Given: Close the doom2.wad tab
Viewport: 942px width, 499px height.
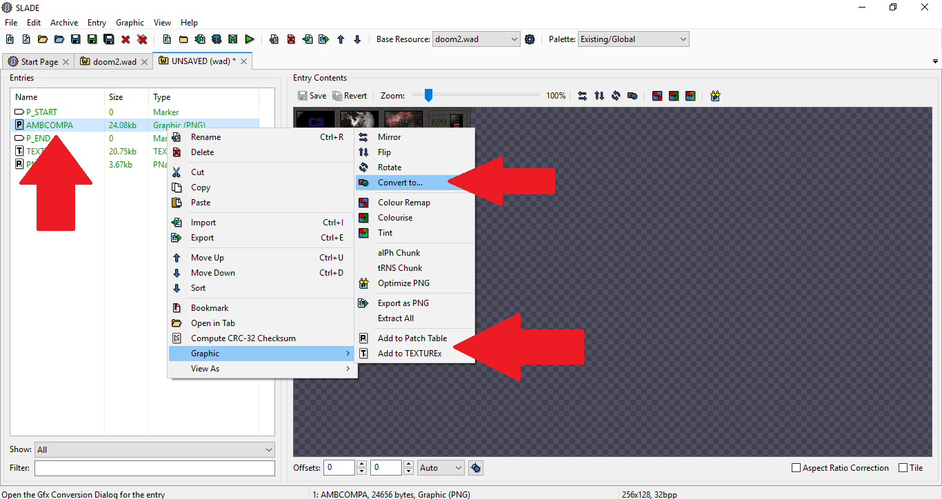Looking at the screenshot, I should (x=144, y=62).
